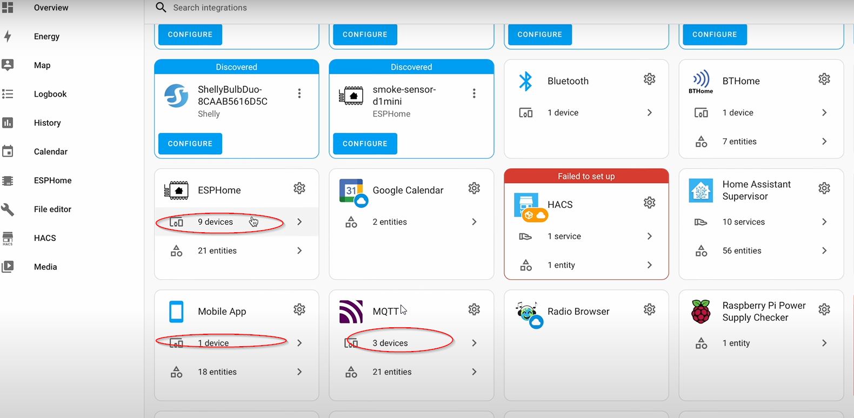Open Mobile App 1 device link
Screen dimensions: 854x418
tap(237, 343)
